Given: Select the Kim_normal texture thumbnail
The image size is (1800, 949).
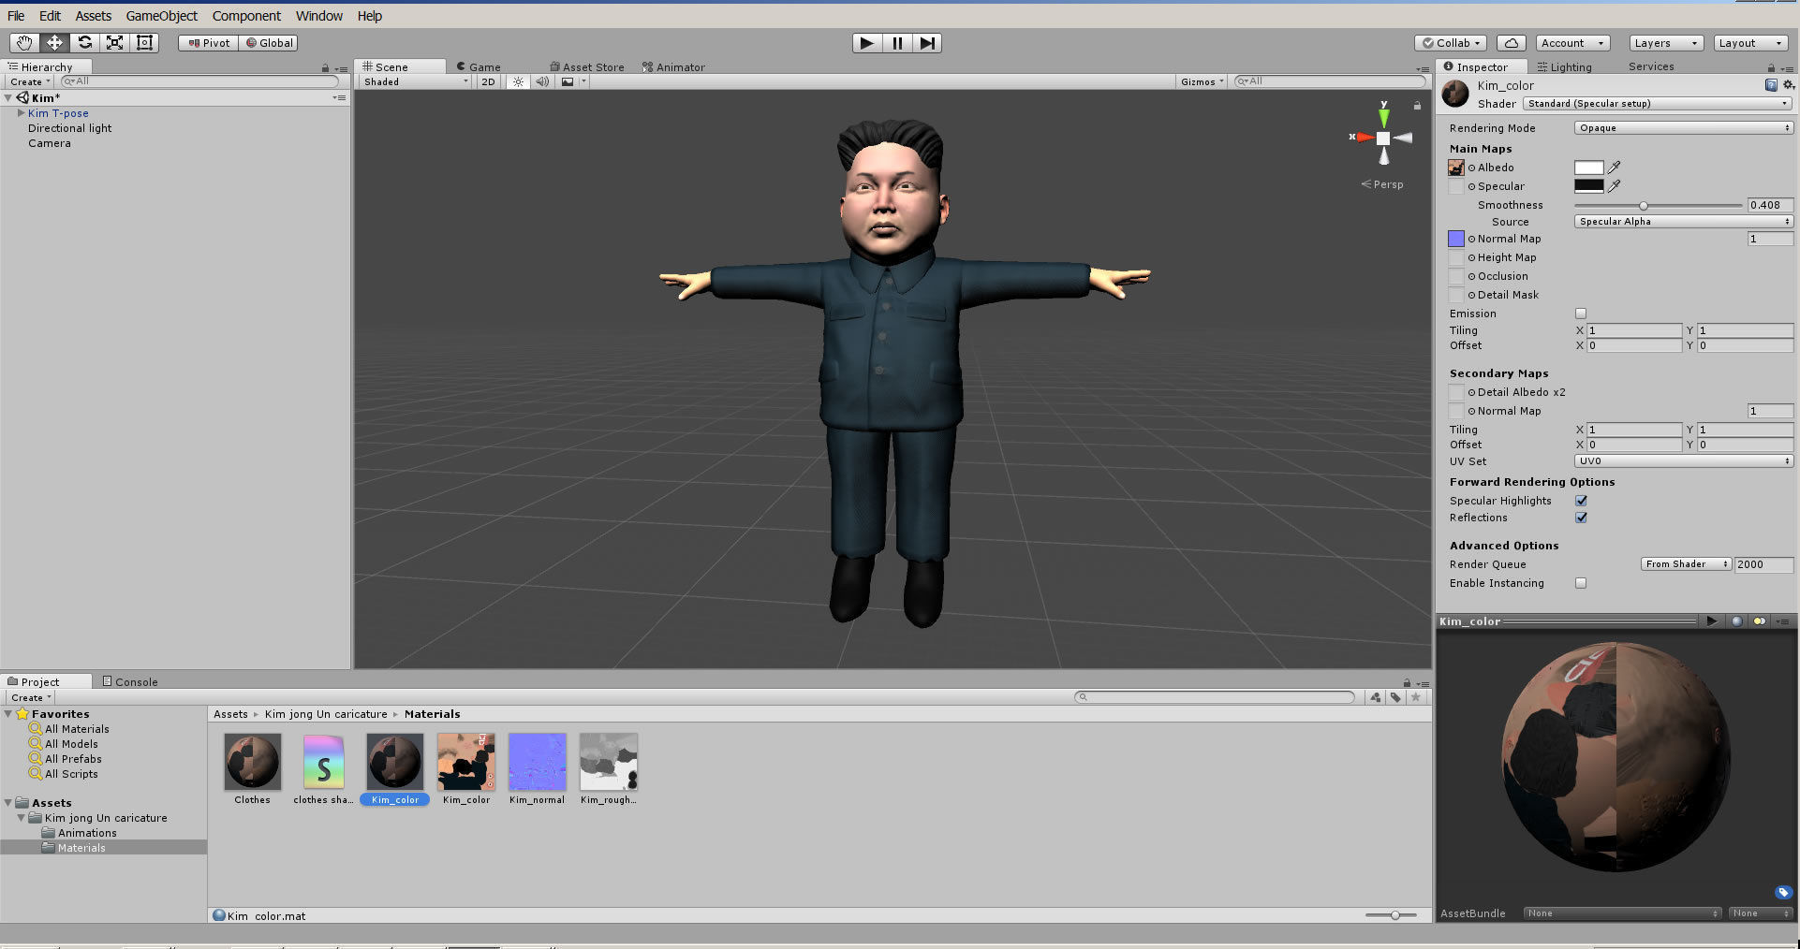Looking at the screenshot, I should tap(537, 762).
